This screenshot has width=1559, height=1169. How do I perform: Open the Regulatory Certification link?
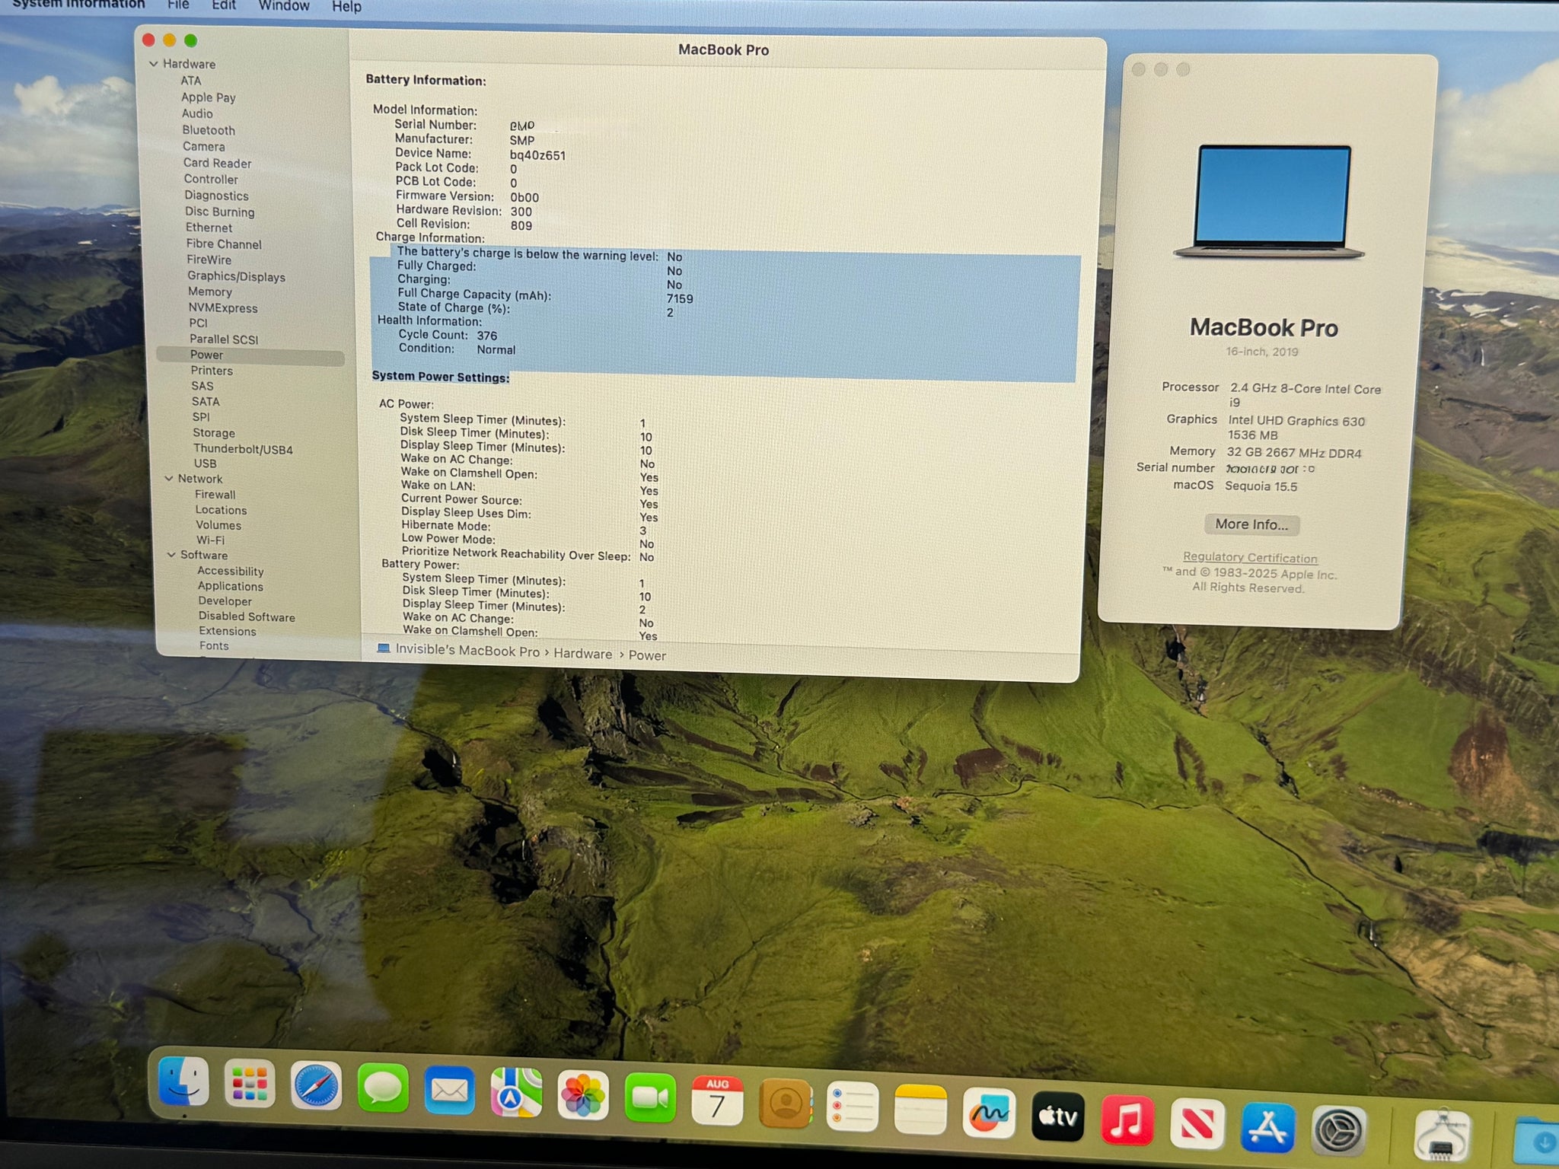tap(1250, 558)
